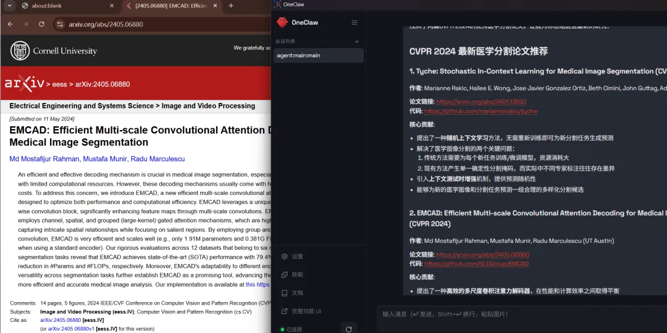The height and width of the screenshot is (333, 667).
Task: Click the 已连接 connection status
Action: click(292, 329)
